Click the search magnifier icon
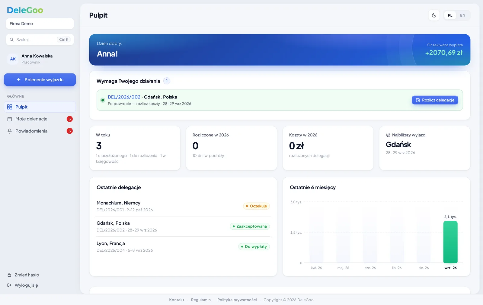This screenshot has height=305, width=483. pos(12,39)
